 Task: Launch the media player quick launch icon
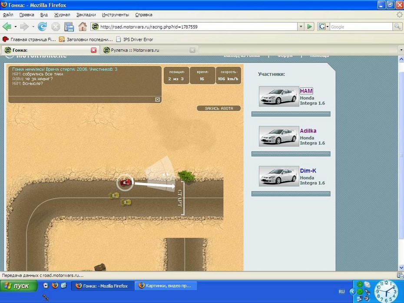46,285
